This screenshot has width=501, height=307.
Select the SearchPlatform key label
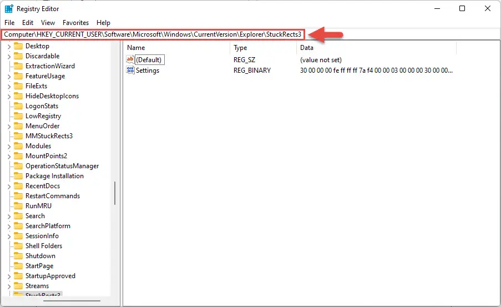pyautogui.click(x=48, y=226)
